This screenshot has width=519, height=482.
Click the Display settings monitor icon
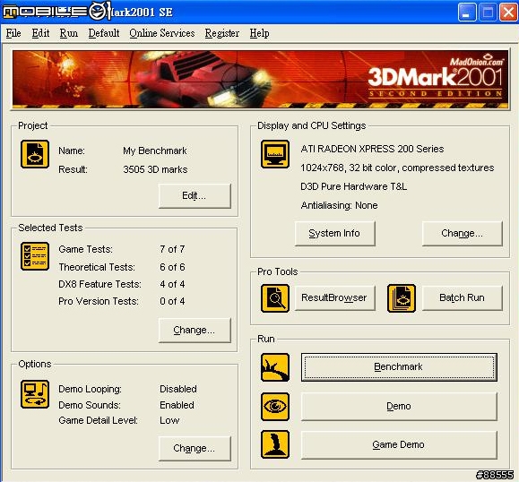point(274,154)
